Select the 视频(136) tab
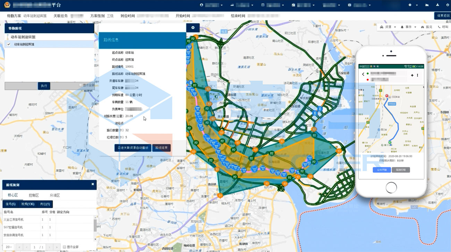This screenshot has height=252, width=451. click(x=28, y=204)
